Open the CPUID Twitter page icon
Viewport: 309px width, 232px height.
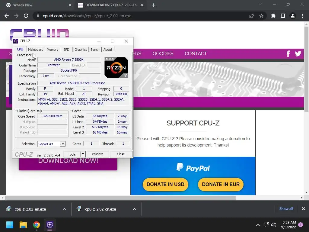click(298, 54)
